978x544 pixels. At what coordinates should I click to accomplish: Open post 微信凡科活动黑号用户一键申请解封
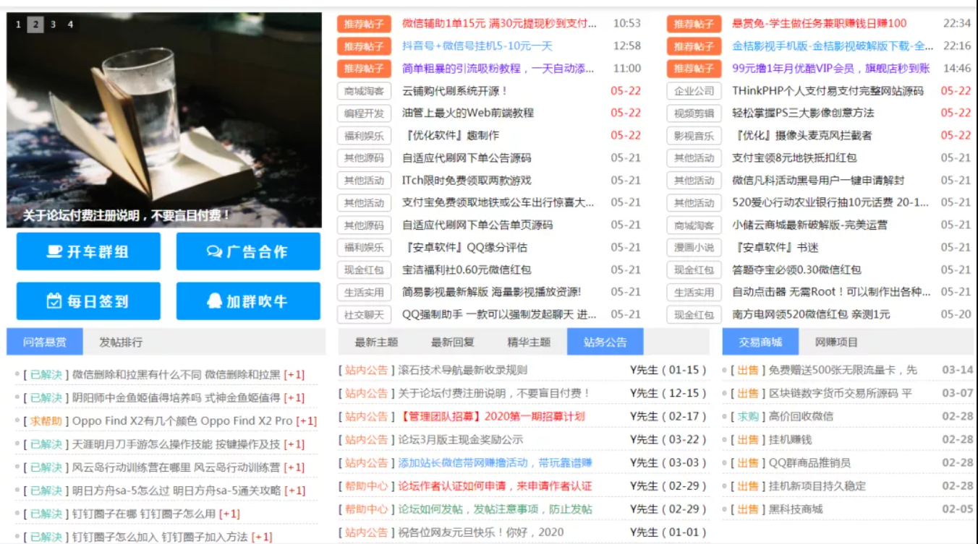[818, 180]
